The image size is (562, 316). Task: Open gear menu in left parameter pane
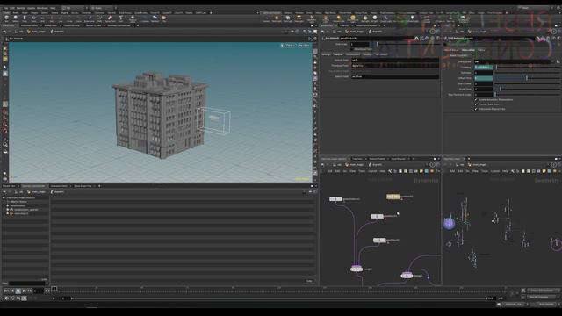(x=416, y=38)
